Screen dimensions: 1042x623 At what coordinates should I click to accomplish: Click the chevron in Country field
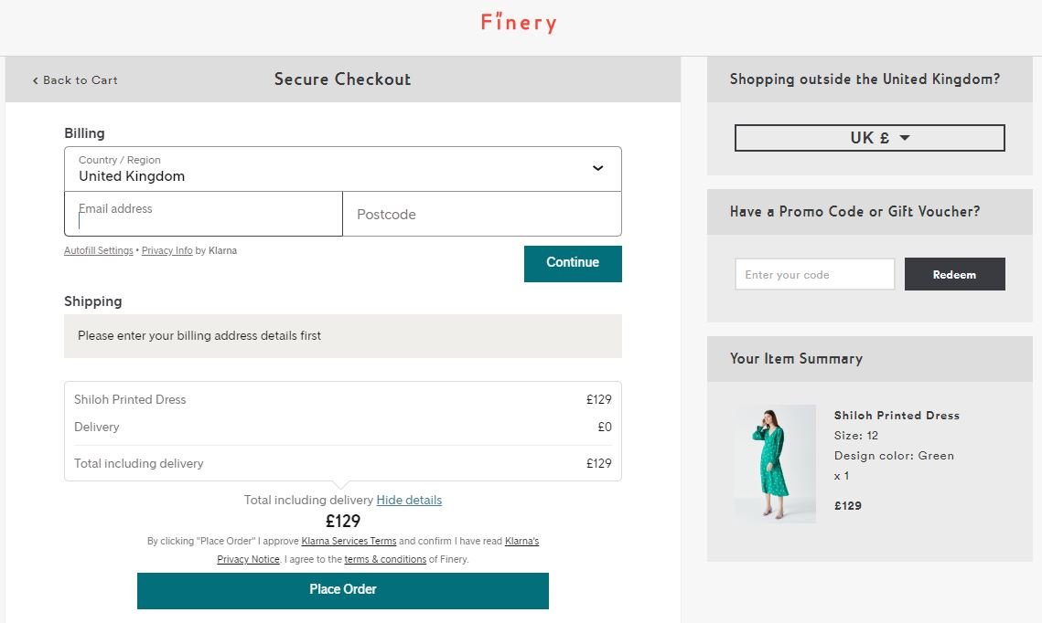[x=597, y=168]
